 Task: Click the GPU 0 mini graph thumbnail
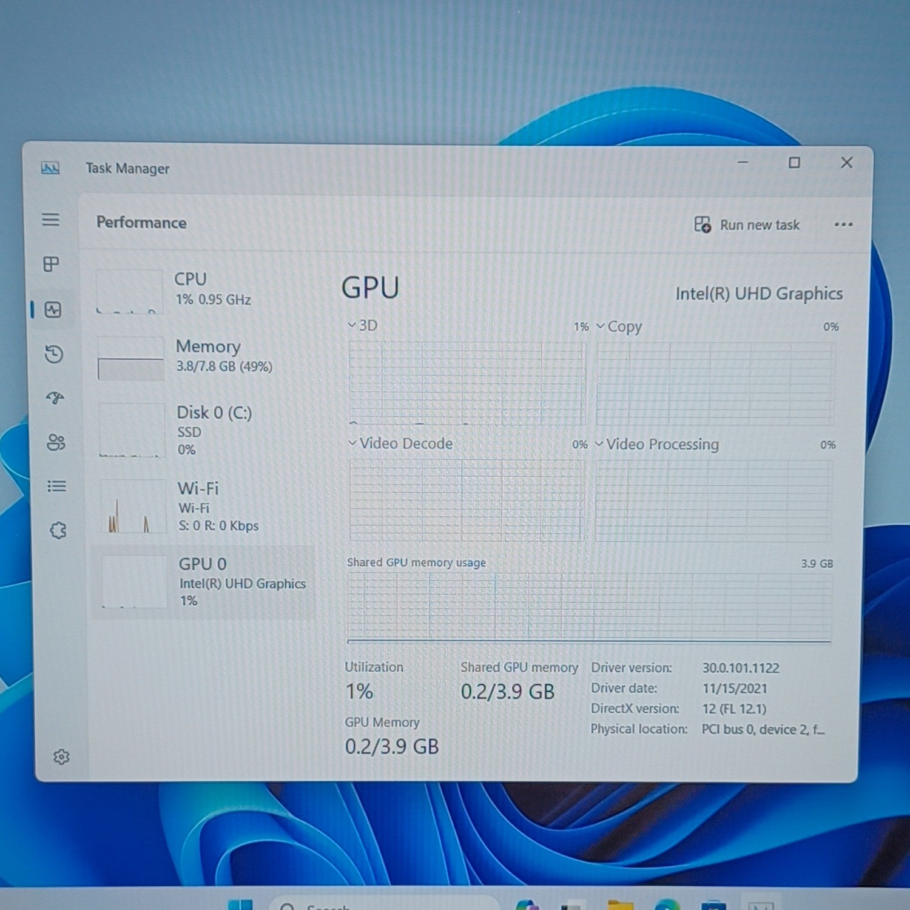[134, 581]
